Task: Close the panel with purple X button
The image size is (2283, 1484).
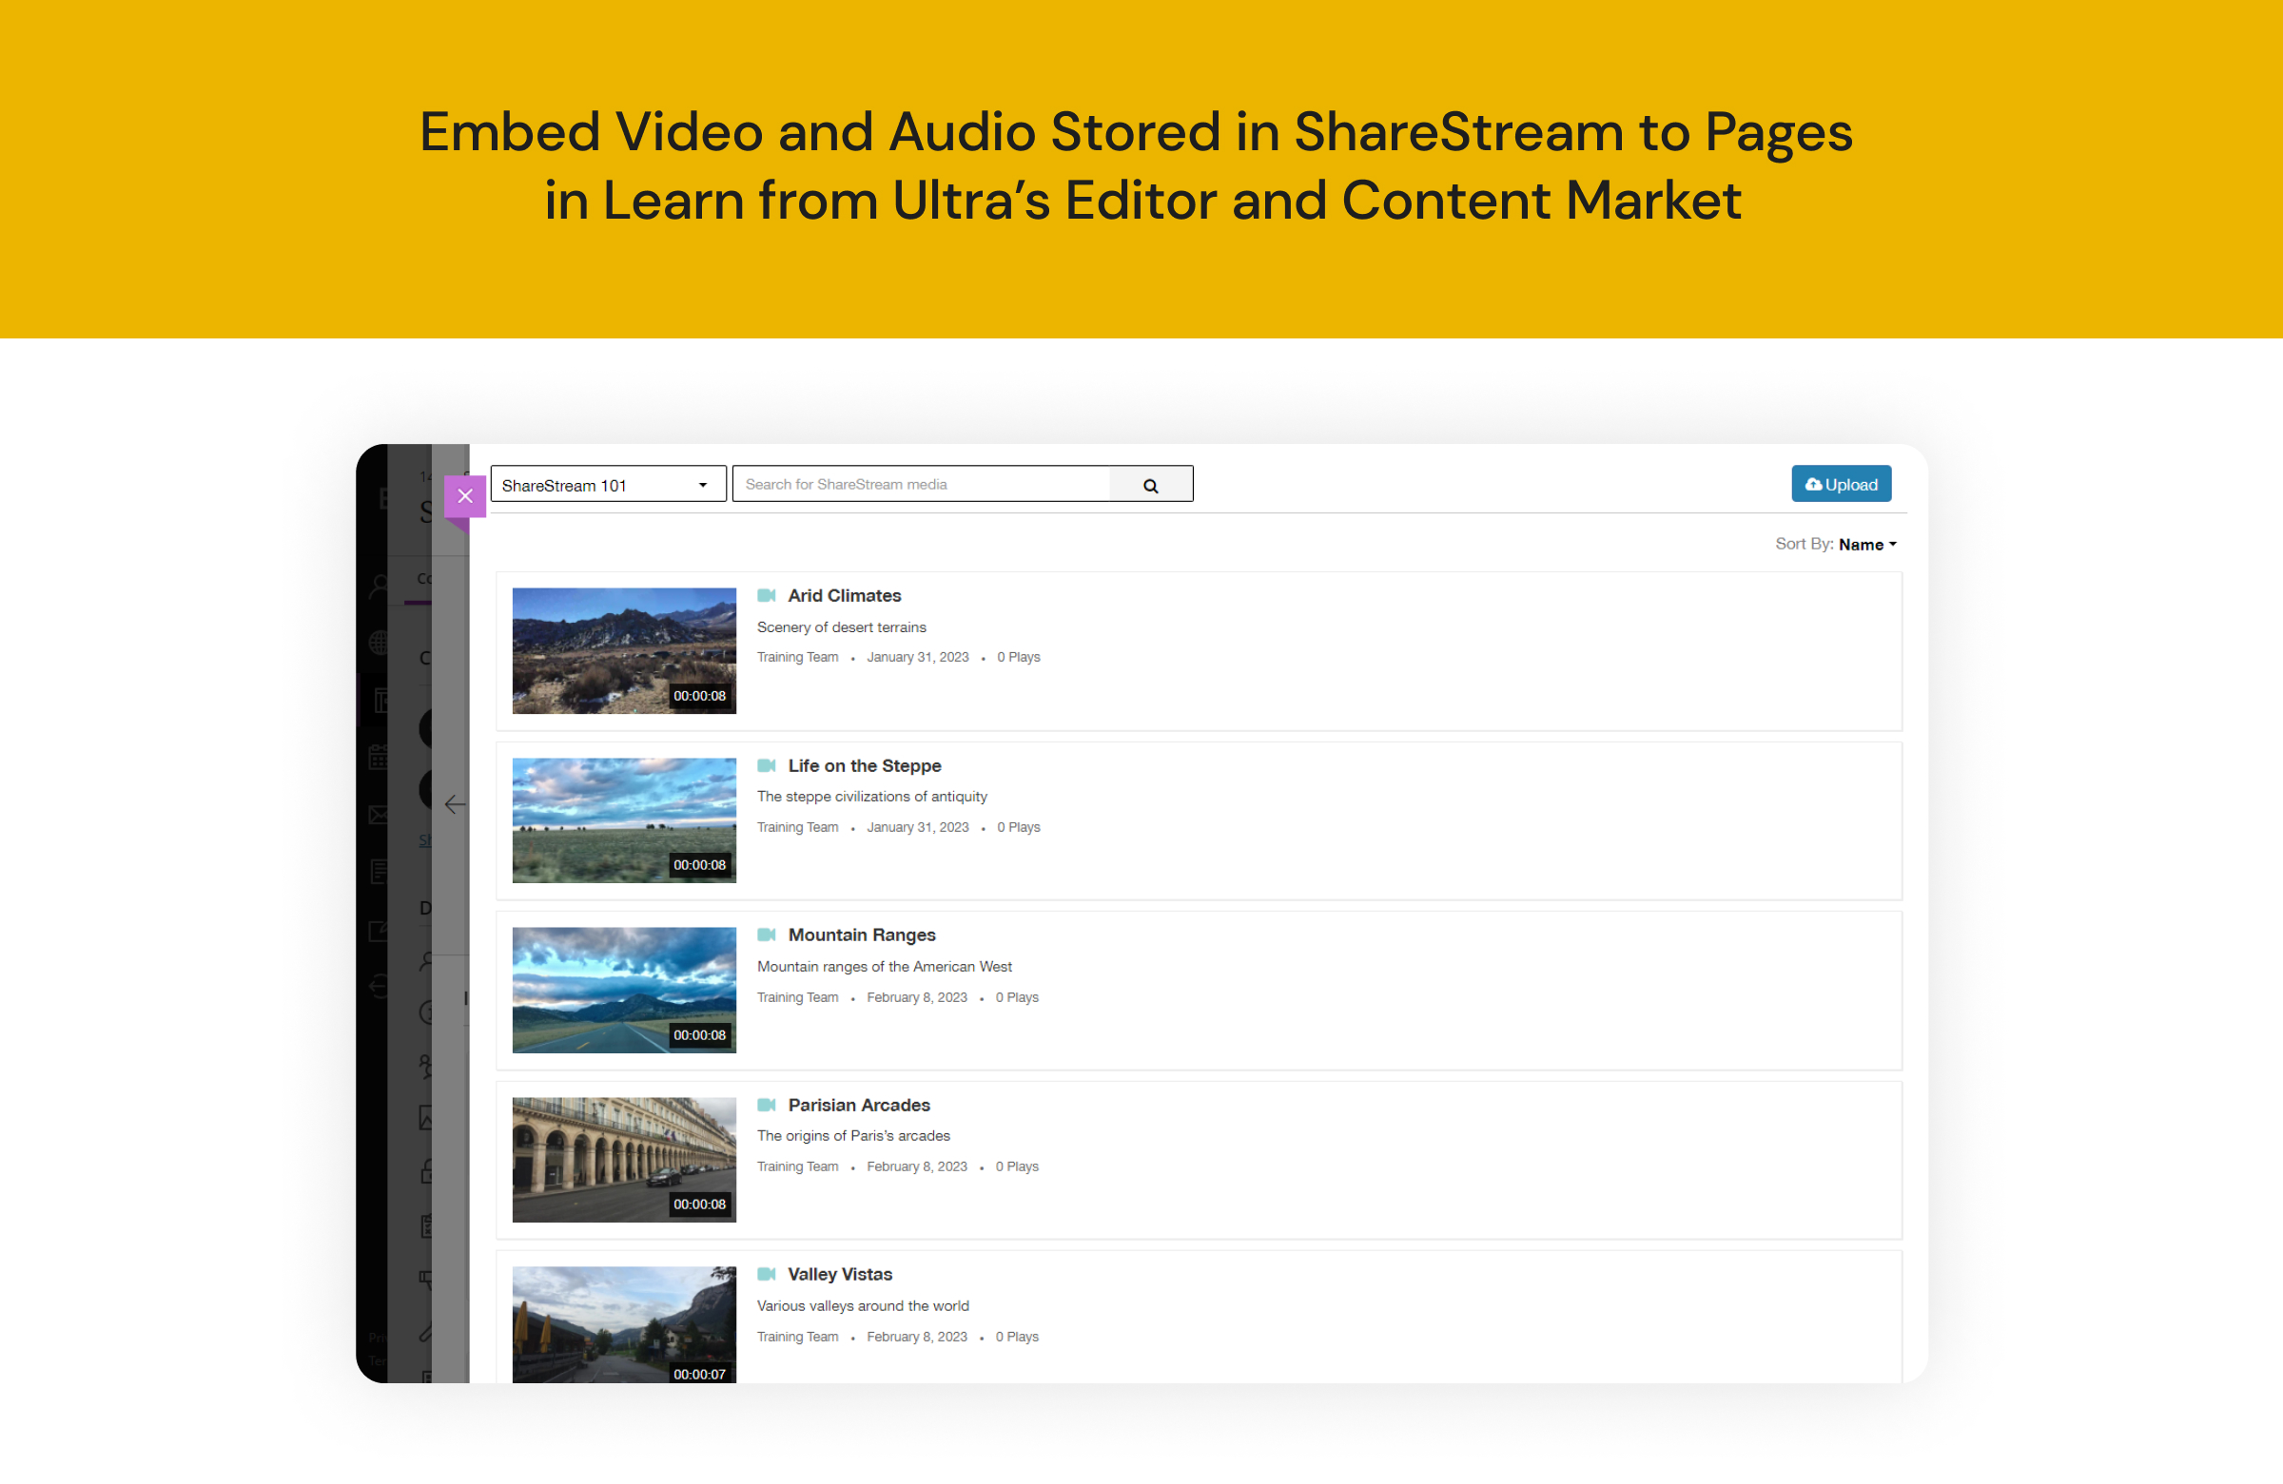Action: pyautogui.click(x=465, y=495)
